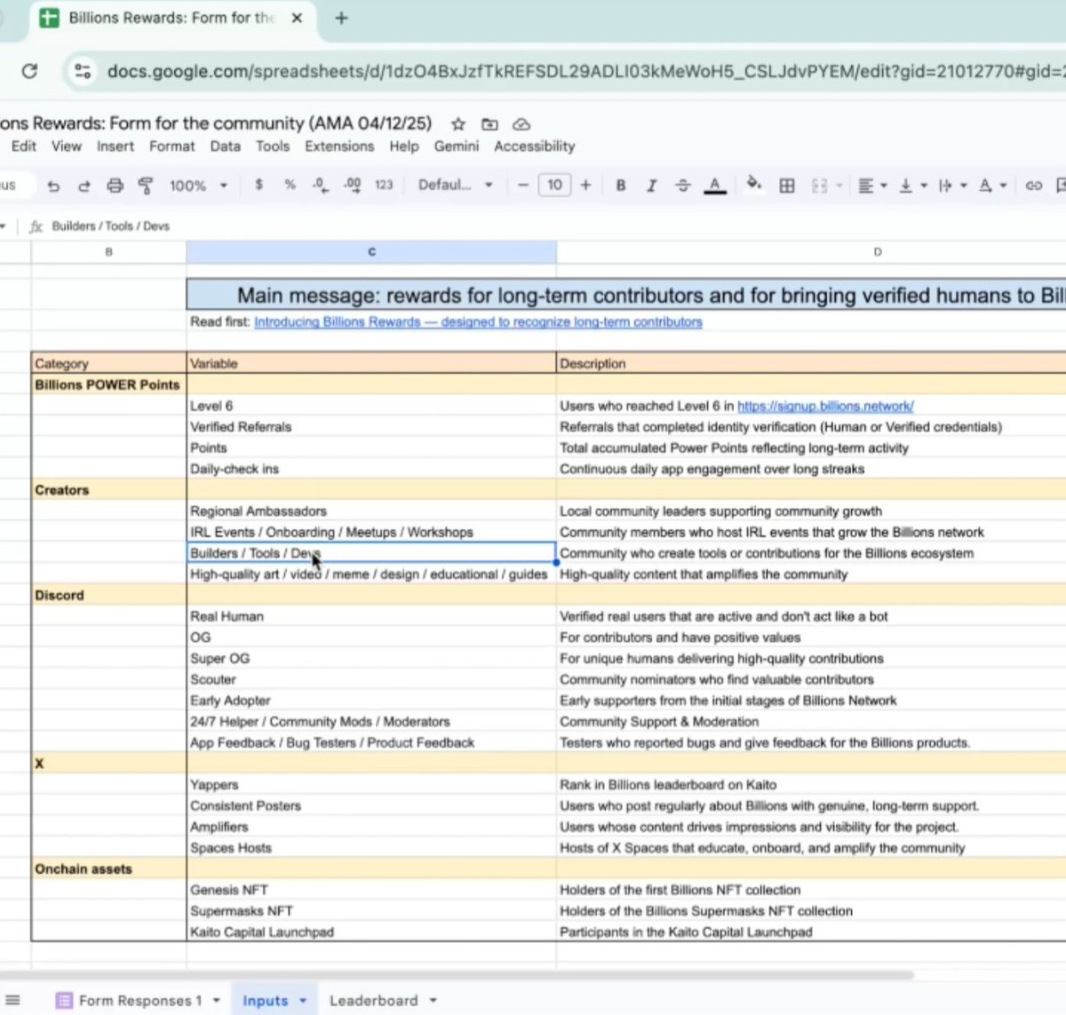Screen dimensions: 1066x1015
Task: Open the Data menu
Action: pos(225,147)
